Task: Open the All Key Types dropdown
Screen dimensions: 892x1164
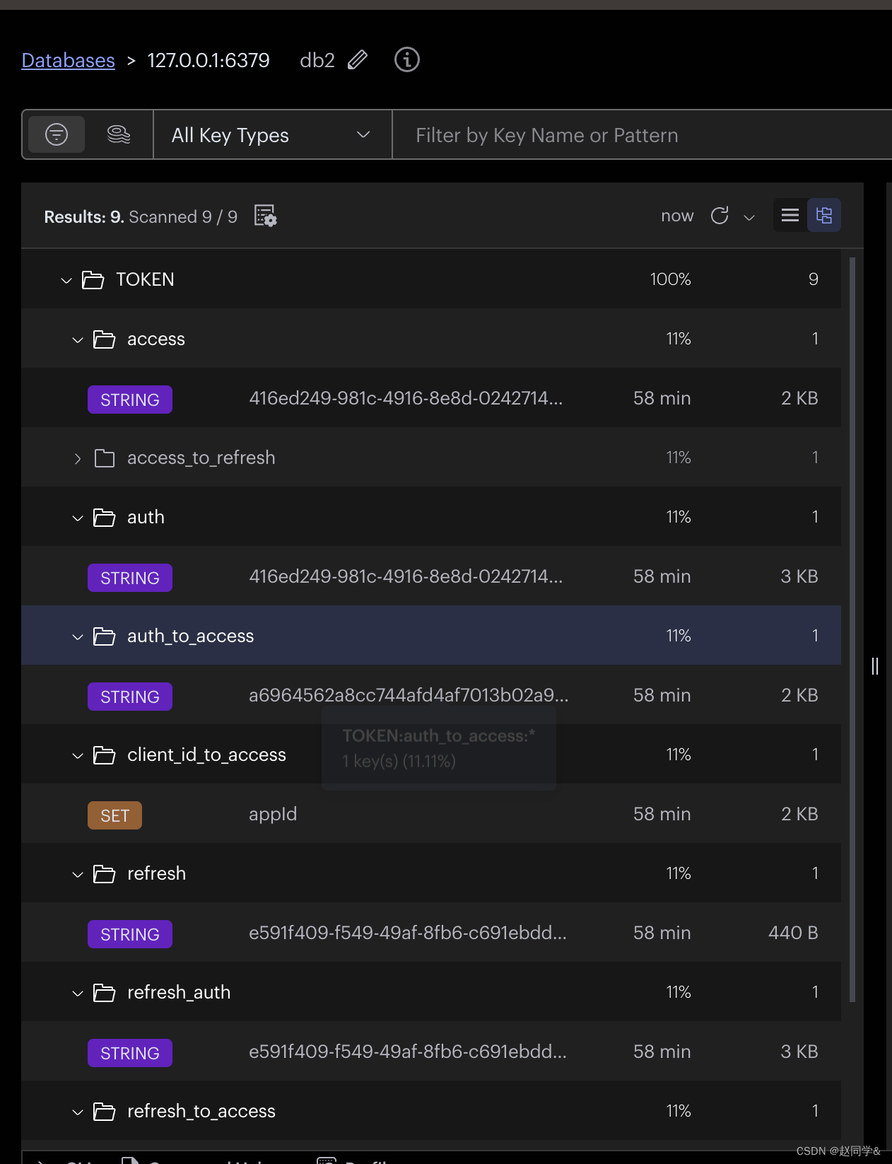Action: [x=273, y=134]
